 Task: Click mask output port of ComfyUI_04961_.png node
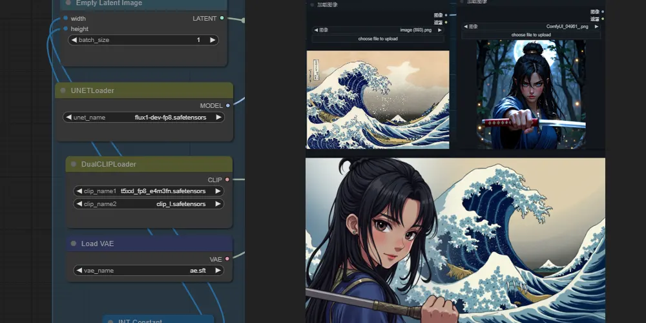pyautogui.click(x=602, y=19)
